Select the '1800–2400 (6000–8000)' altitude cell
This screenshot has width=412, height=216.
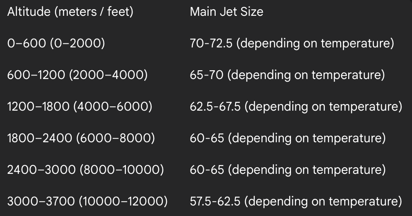81,138
